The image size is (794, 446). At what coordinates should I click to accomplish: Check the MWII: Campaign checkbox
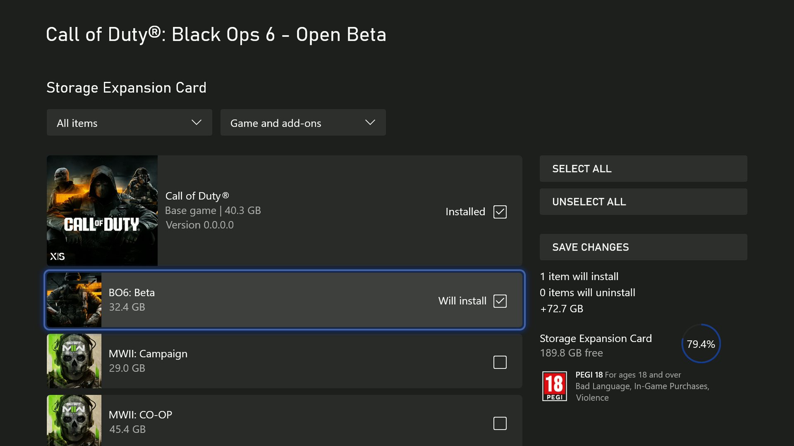tap(500, 362)
